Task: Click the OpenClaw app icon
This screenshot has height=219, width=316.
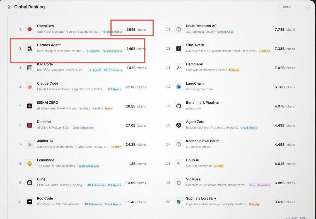Action: pos(30,29)
